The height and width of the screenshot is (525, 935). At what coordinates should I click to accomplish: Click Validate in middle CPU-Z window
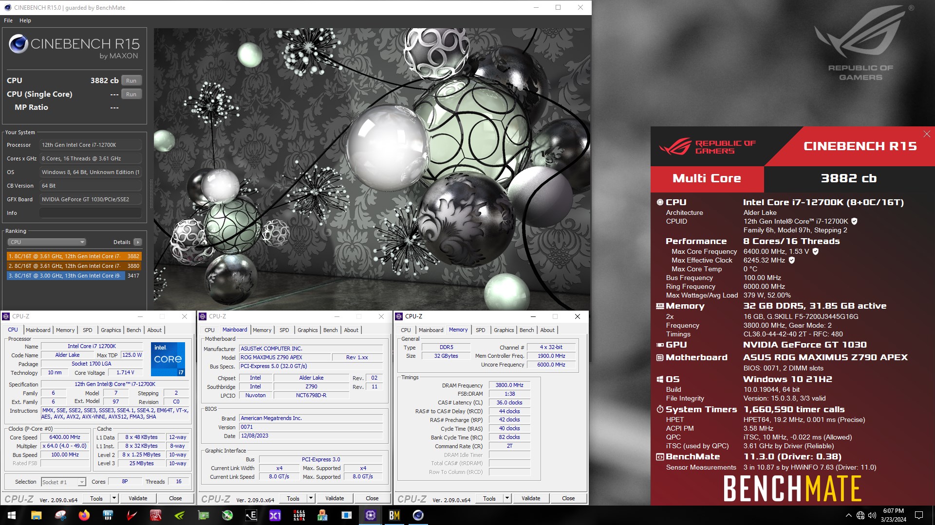pyautogui.click(x=335, y=498)
